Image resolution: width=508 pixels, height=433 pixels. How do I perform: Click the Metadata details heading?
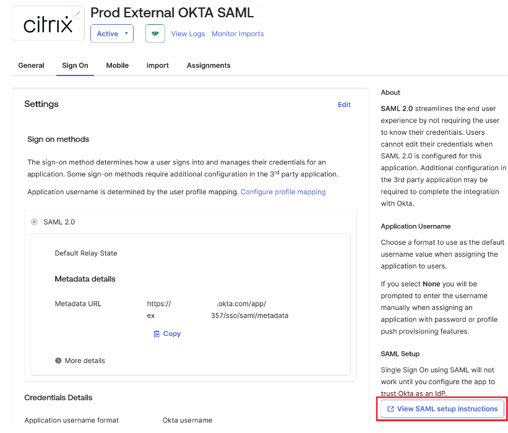[85, 279]
